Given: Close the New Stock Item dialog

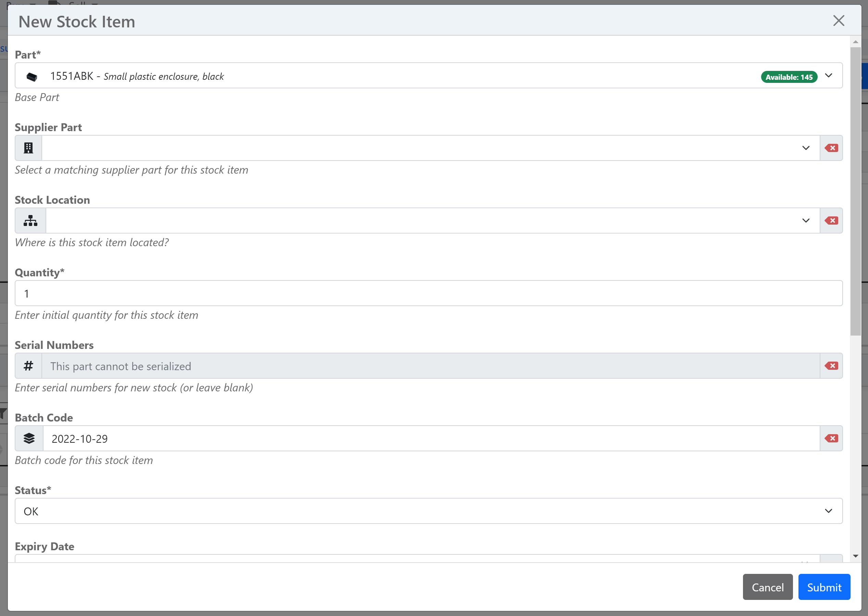Looking at the screenshot, I should (x=839, y=21).
